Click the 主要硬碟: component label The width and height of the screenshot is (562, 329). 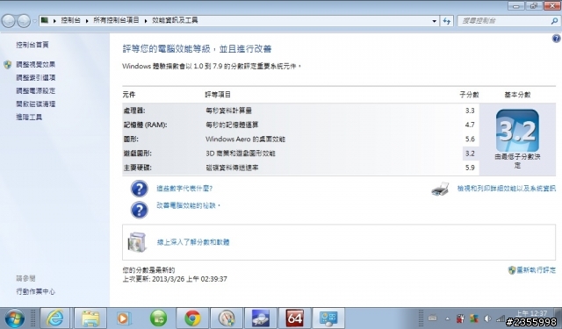[x=137, y=168]
